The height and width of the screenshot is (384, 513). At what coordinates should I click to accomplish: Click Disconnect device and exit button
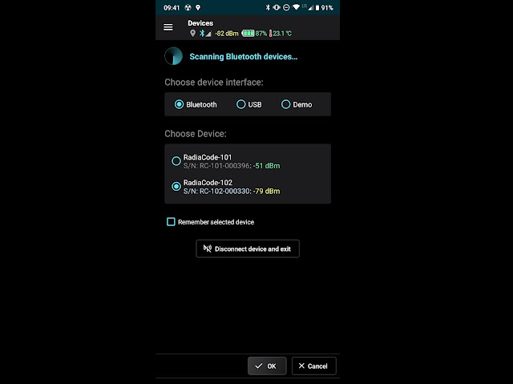248,249
